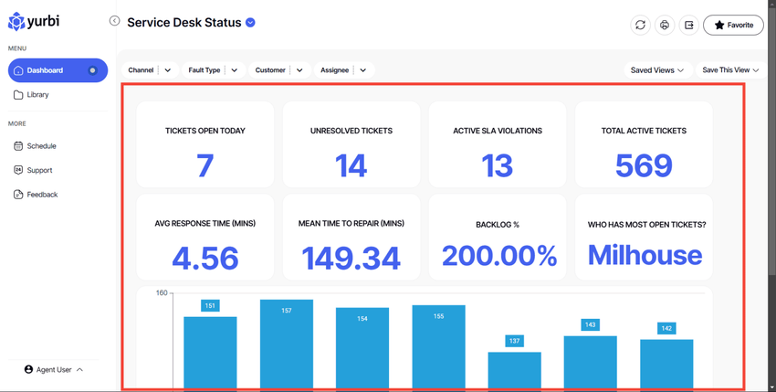This screenshot has width=776, height=392.
Task: Click the bar labeled 143
Action: coord(591,362)
